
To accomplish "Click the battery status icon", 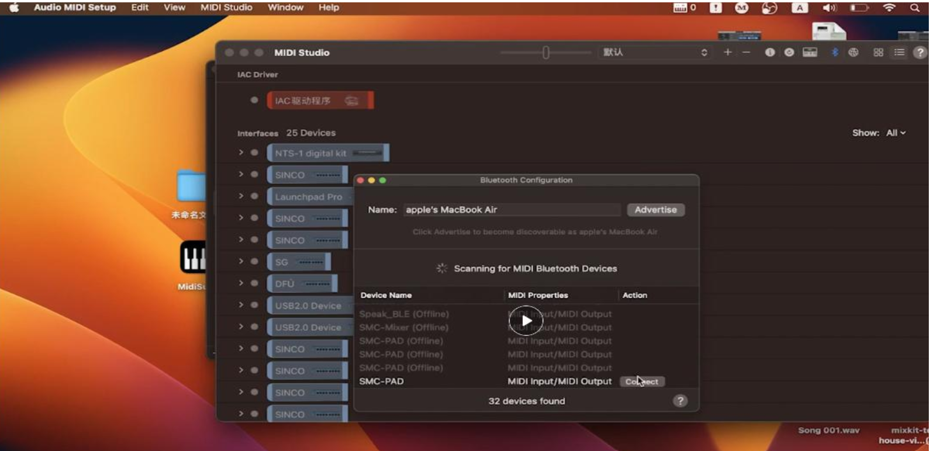I will click(x=859, y=8).
